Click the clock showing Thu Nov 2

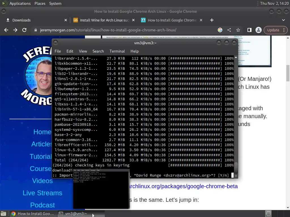pos(274,3)
